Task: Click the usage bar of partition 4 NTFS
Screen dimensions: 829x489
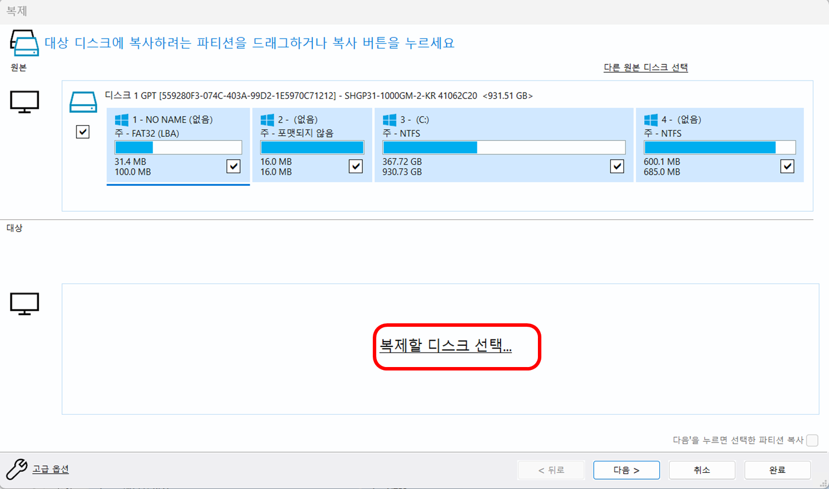Action: click(720, 148)
